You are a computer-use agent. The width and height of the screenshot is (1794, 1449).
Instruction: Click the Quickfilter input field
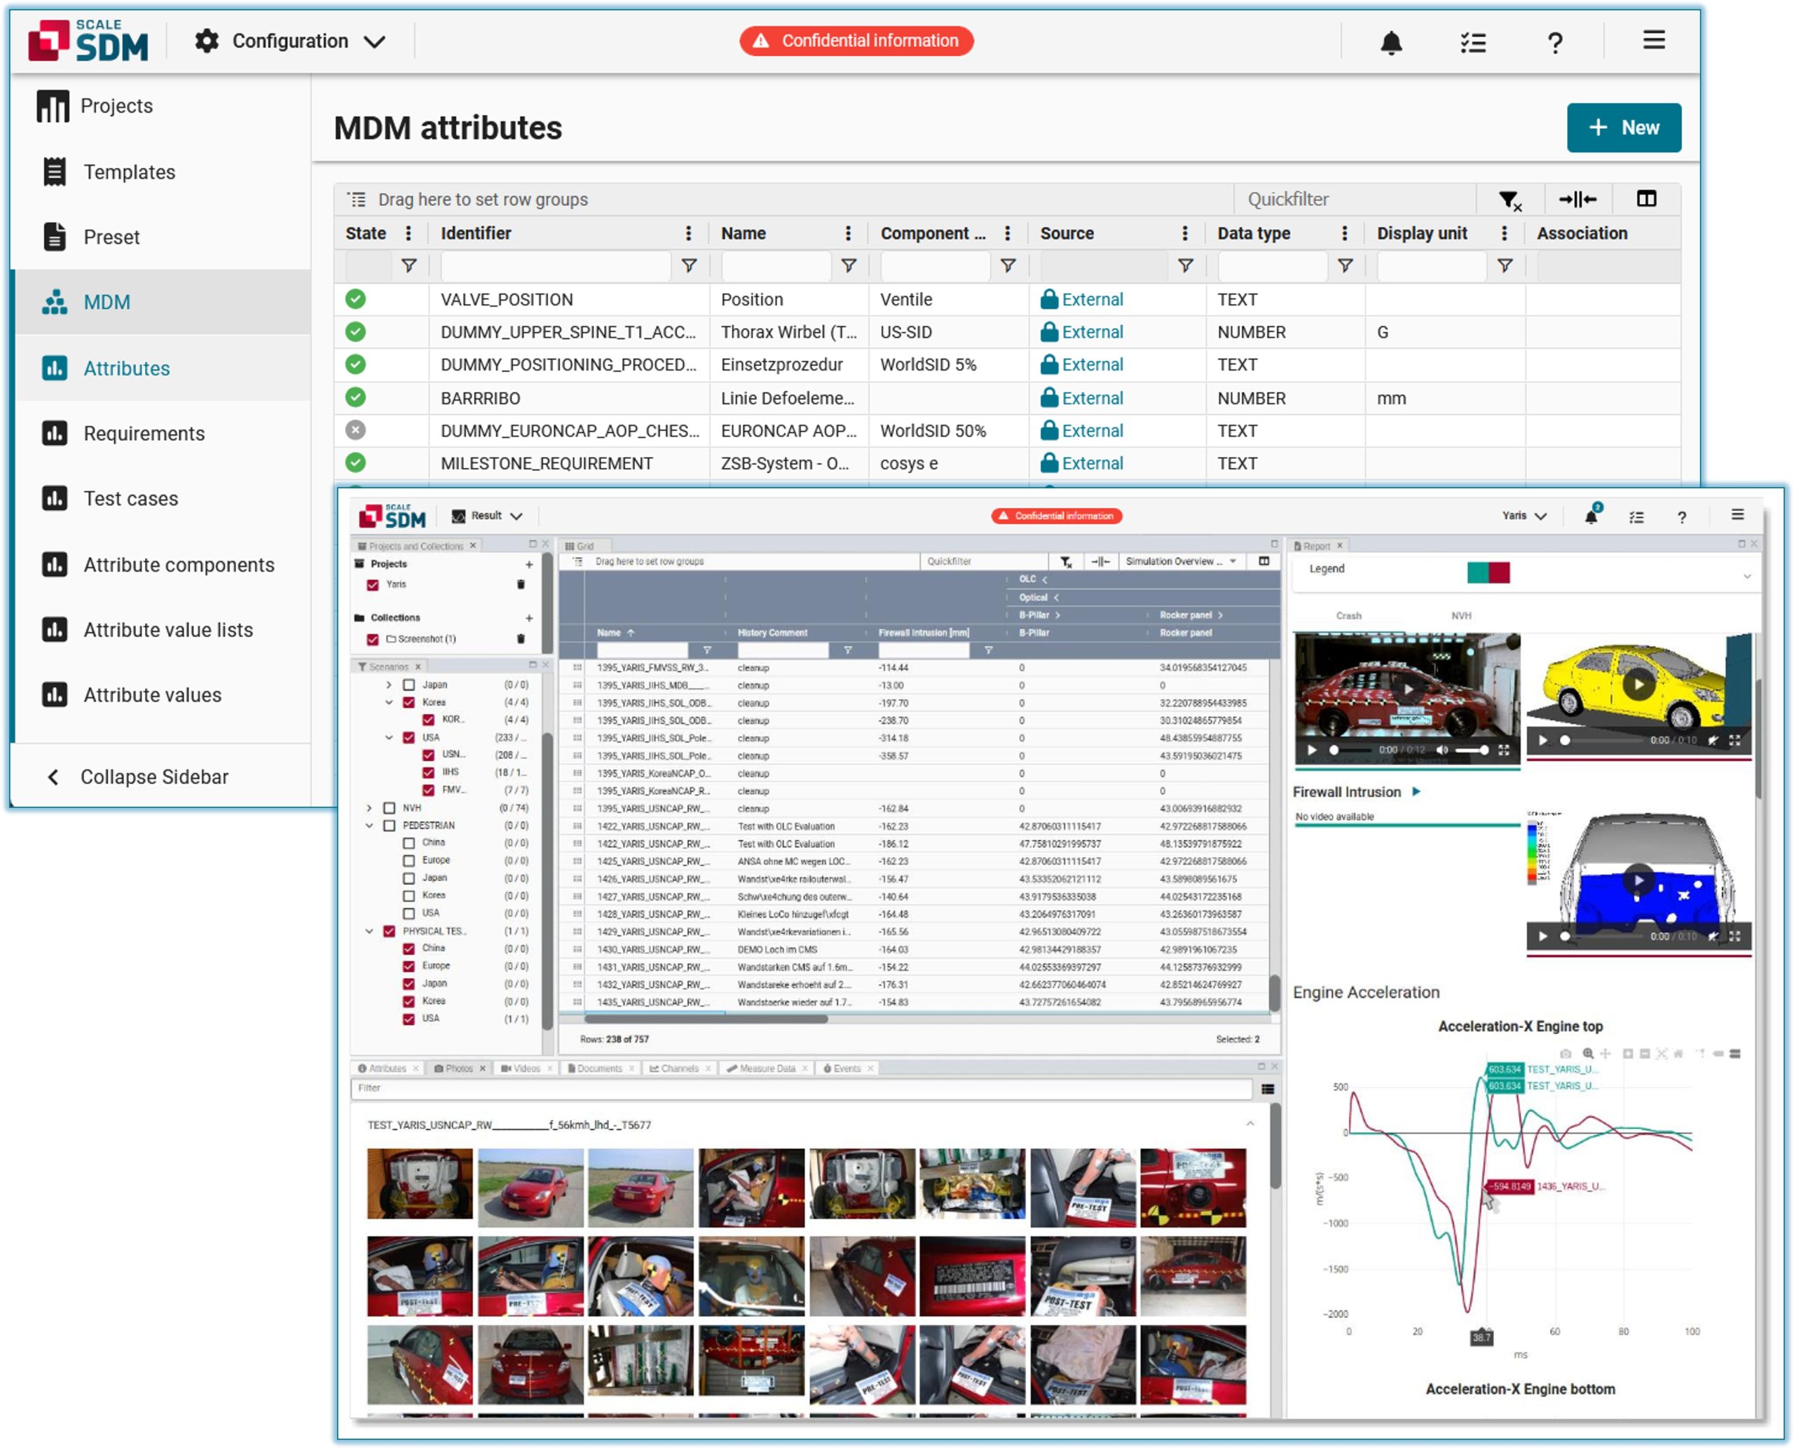click(x=1353, y=200)
